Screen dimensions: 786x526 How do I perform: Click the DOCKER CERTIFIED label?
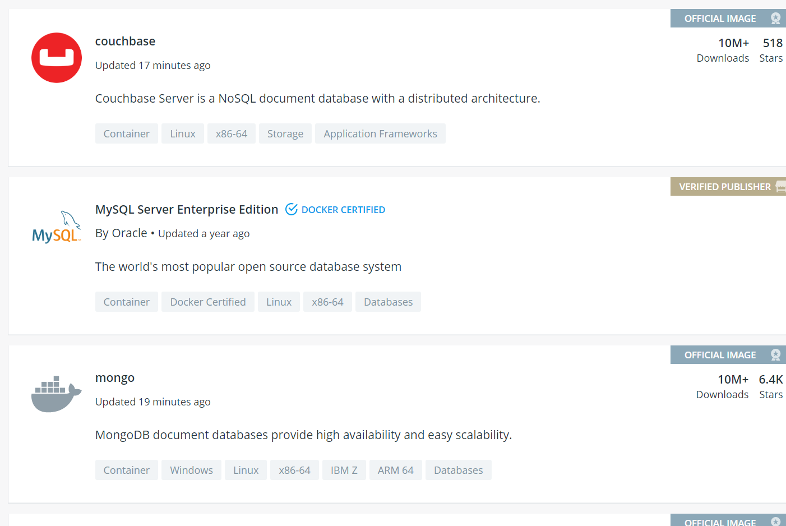click(x=343, y=210)
